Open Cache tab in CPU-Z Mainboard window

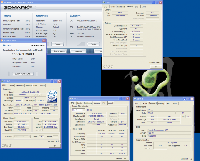144,103
